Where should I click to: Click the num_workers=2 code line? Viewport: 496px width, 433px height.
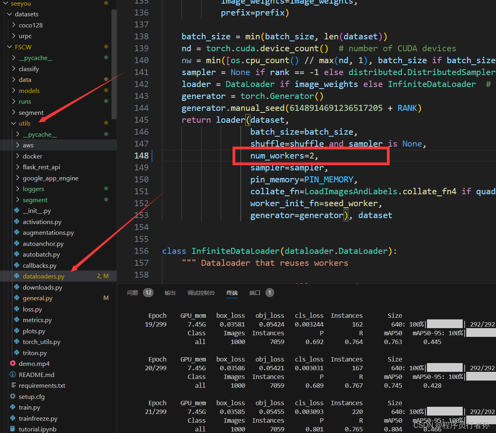[284, 156]
